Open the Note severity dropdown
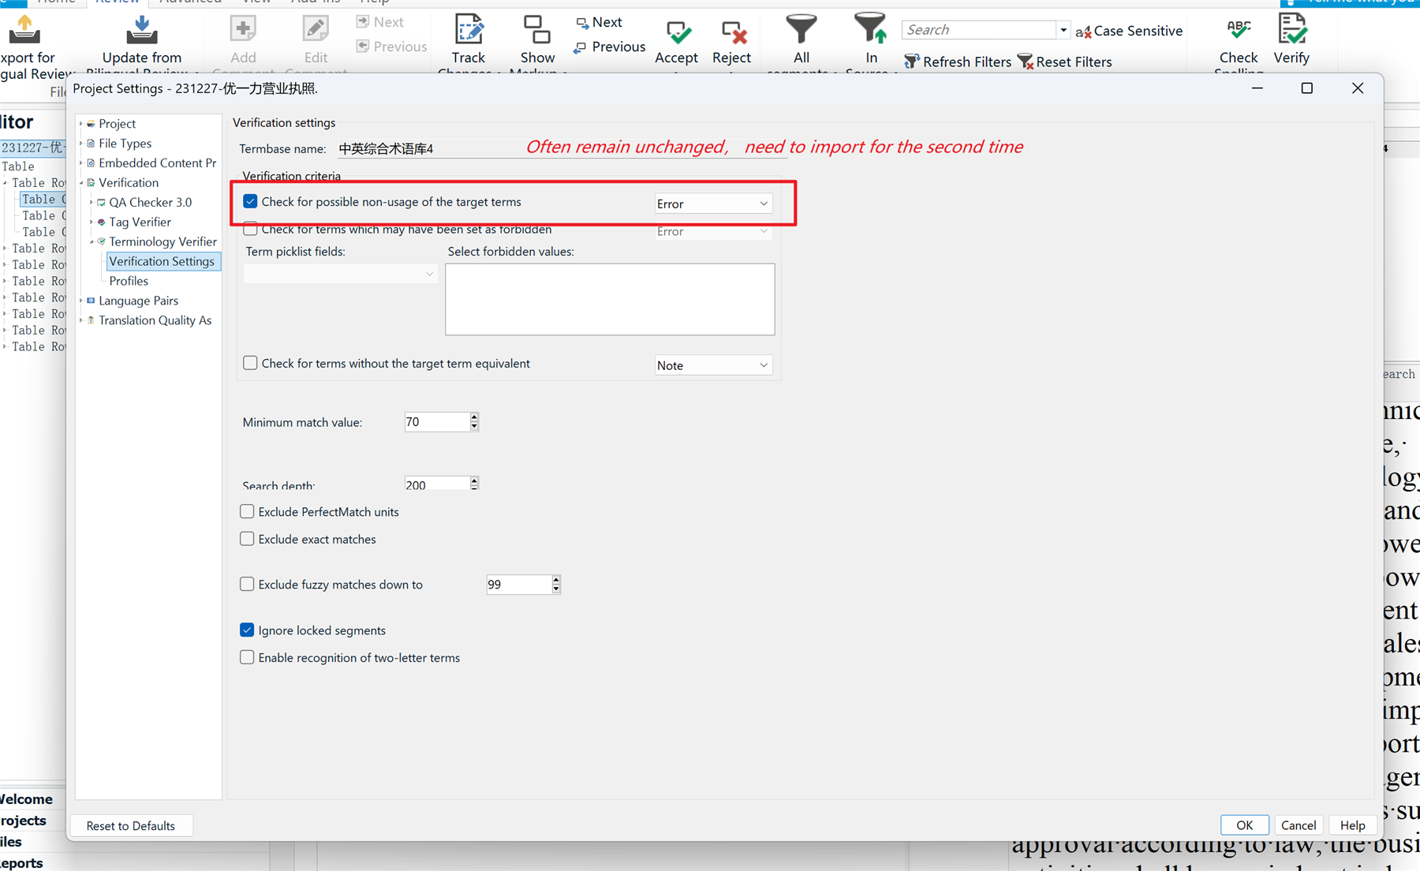The height and width of the screenshot is (871, 1420). coord(712,365)
